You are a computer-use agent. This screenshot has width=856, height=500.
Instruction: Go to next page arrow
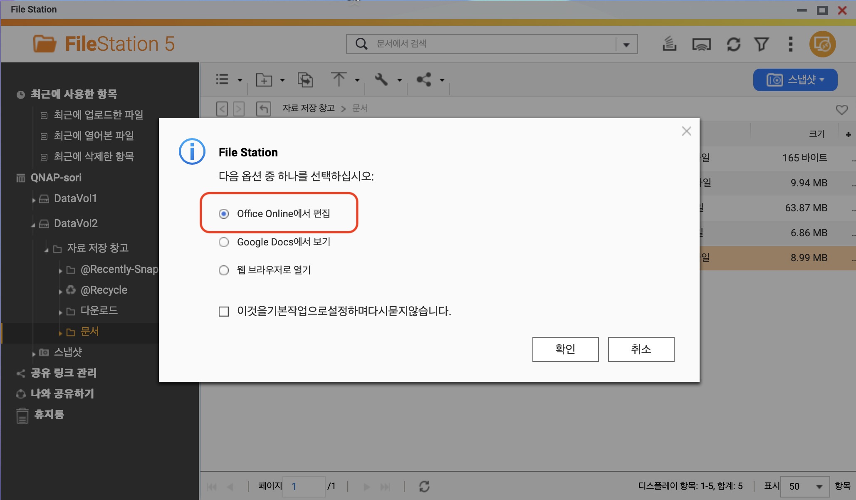point(366,486)
